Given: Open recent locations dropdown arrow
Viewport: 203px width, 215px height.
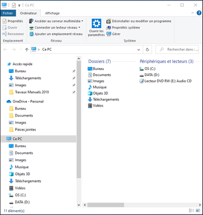Looking at the screenshot, I should 21,50.
